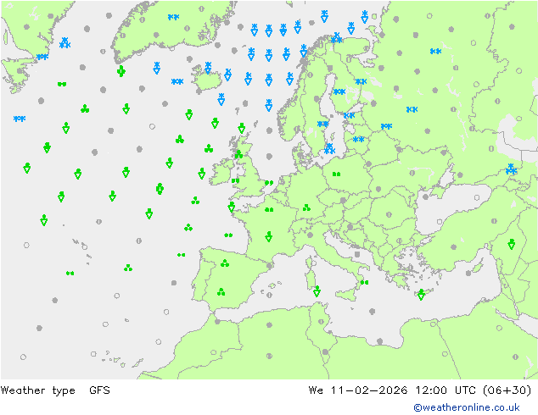Click the drizzle symbol off England's southeast coast
The height and width of the screenshot is (415, 538).
pos(269,182)
